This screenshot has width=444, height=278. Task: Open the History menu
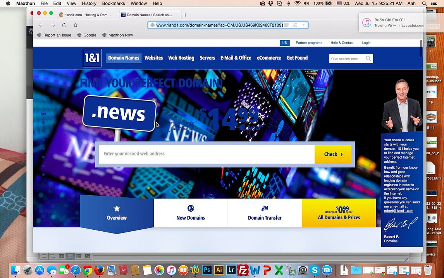89,3
